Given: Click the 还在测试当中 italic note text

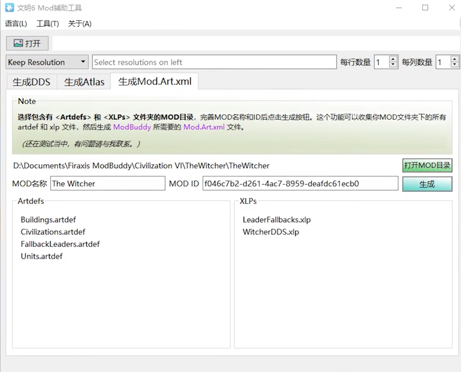Looking at the screenshot, I should [x=81, y=144].
